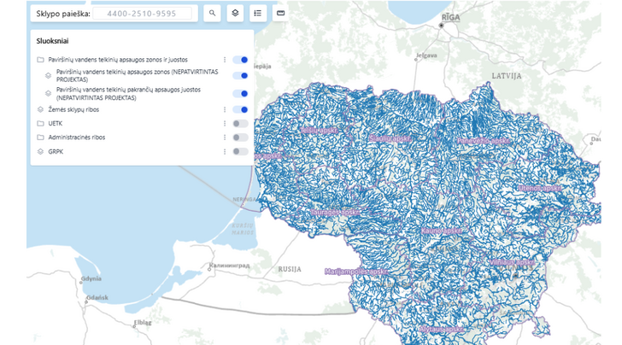
Task: Click the RUSIJA region label
Action: point(290,269)
